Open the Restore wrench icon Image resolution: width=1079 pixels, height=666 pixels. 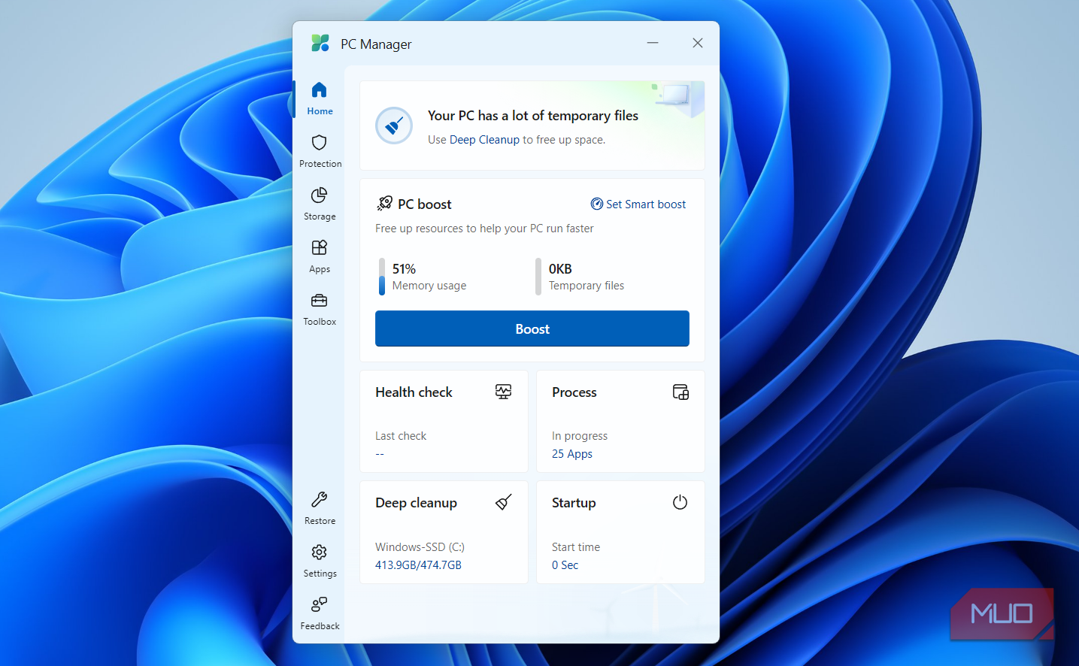point(319,500)
